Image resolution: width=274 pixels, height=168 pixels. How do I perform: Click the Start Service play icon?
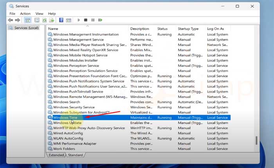click(x=79, y=20)
